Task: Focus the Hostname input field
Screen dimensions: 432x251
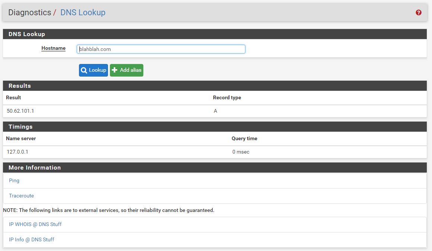Action: coord(161,49)
